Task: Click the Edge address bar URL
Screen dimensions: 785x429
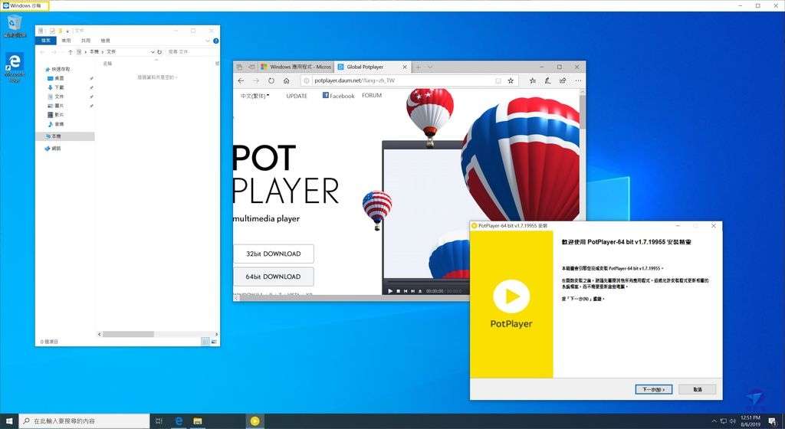Action: point(354,80)
